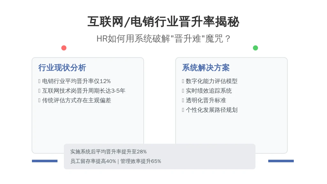Click the red dot above the left card
The height and width of the screenshot is (184, 327).
[x=64, y=48]
